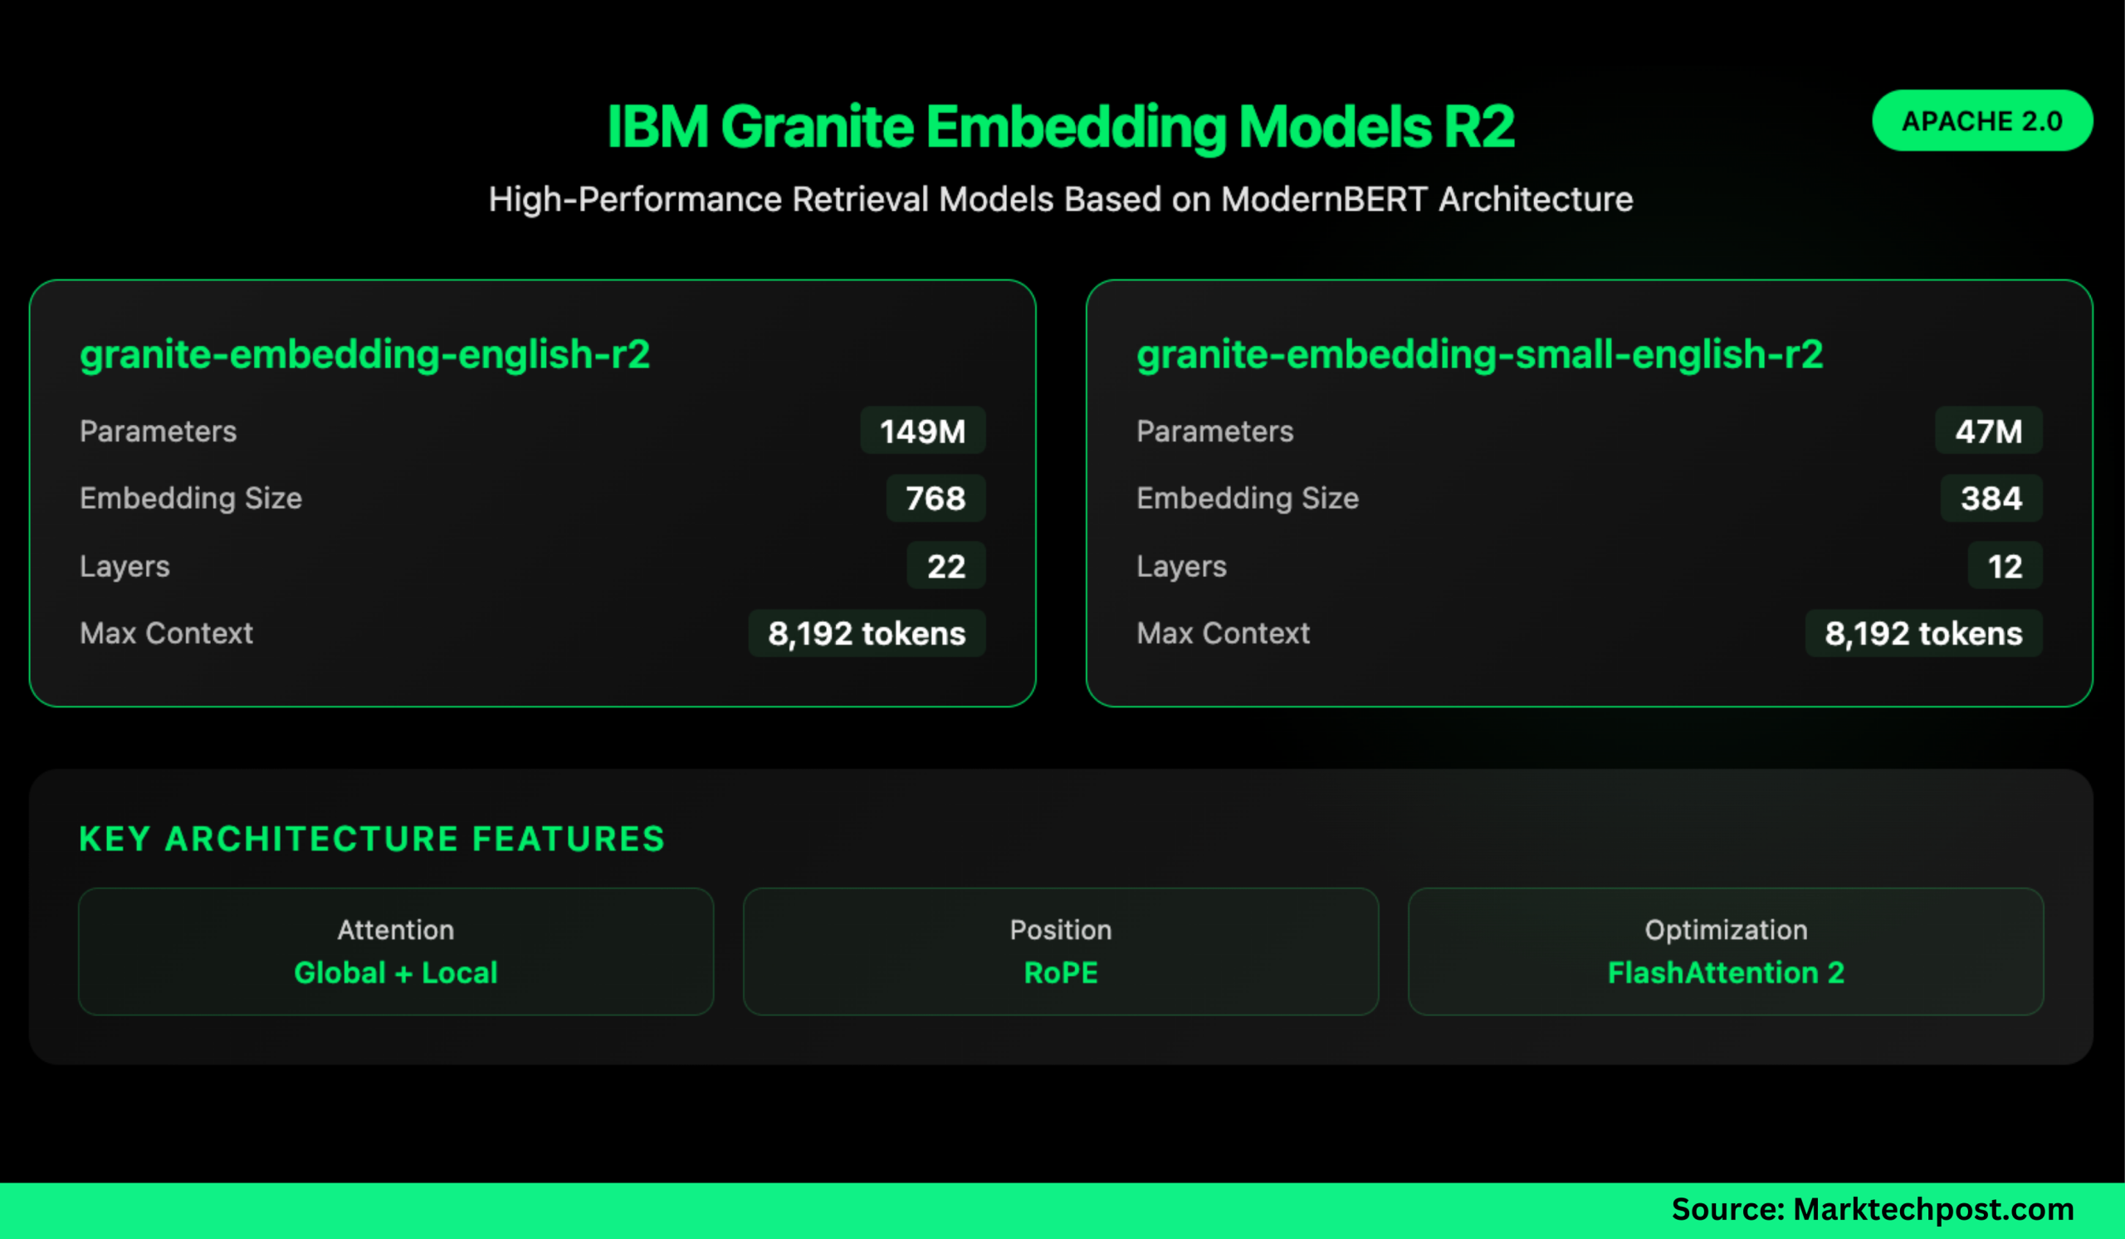
Task: Click the APACHE 2.0 license badge
Action: (x=1981, y=120)
